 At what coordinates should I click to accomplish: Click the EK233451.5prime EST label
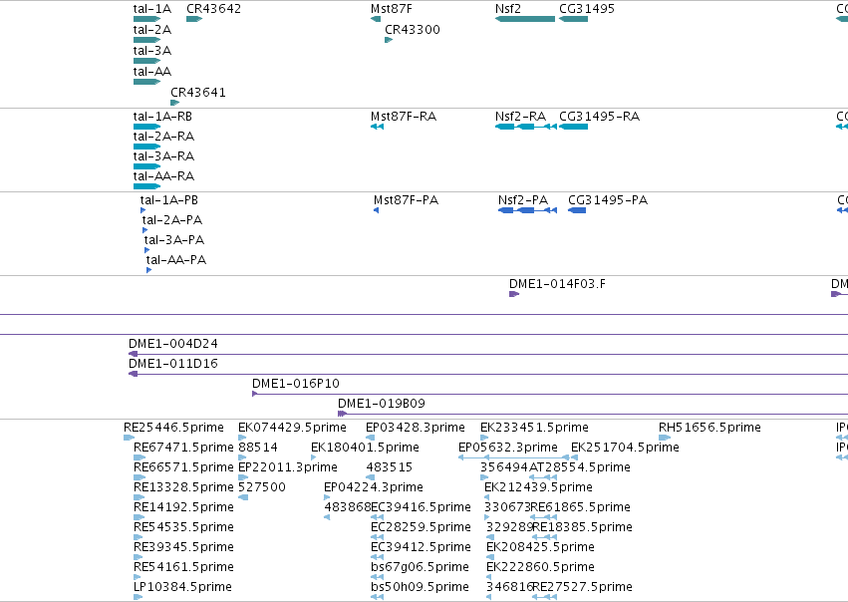(x=534, y=428)
